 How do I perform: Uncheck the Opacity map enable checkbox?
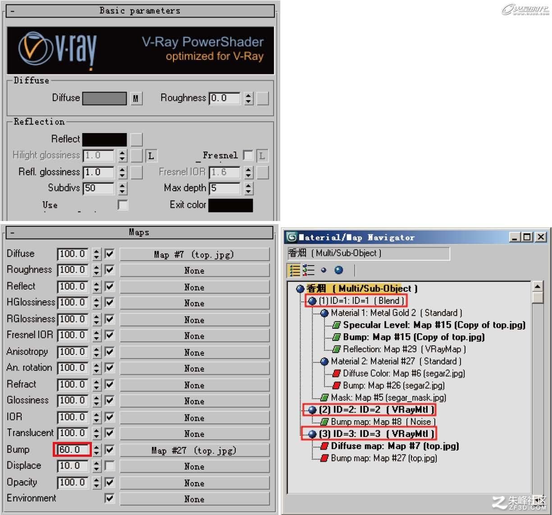tap(109, 483)
